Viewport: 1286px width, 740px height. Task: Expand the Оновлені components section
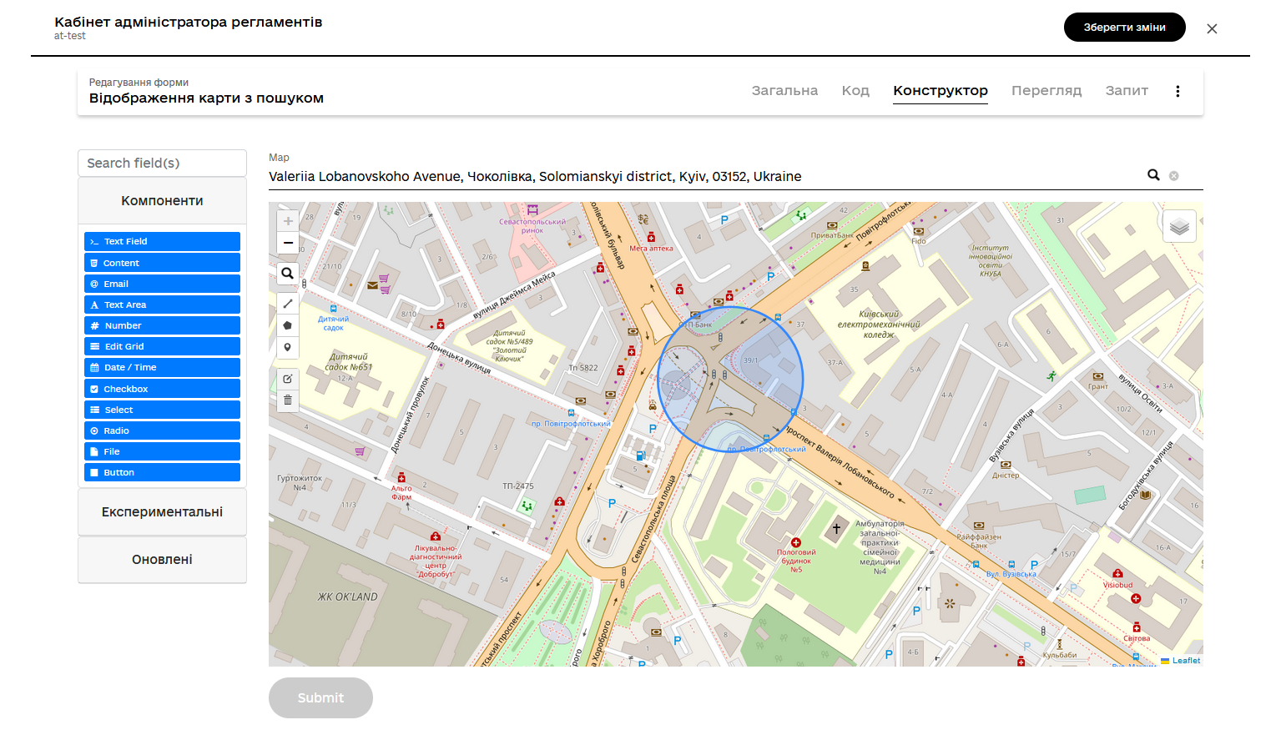click(162, 560)
